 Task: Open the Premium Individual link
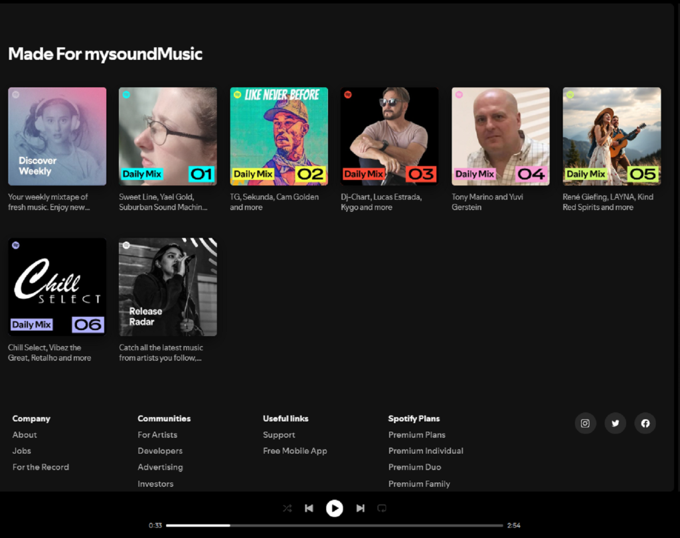click(x=426, y=451)
